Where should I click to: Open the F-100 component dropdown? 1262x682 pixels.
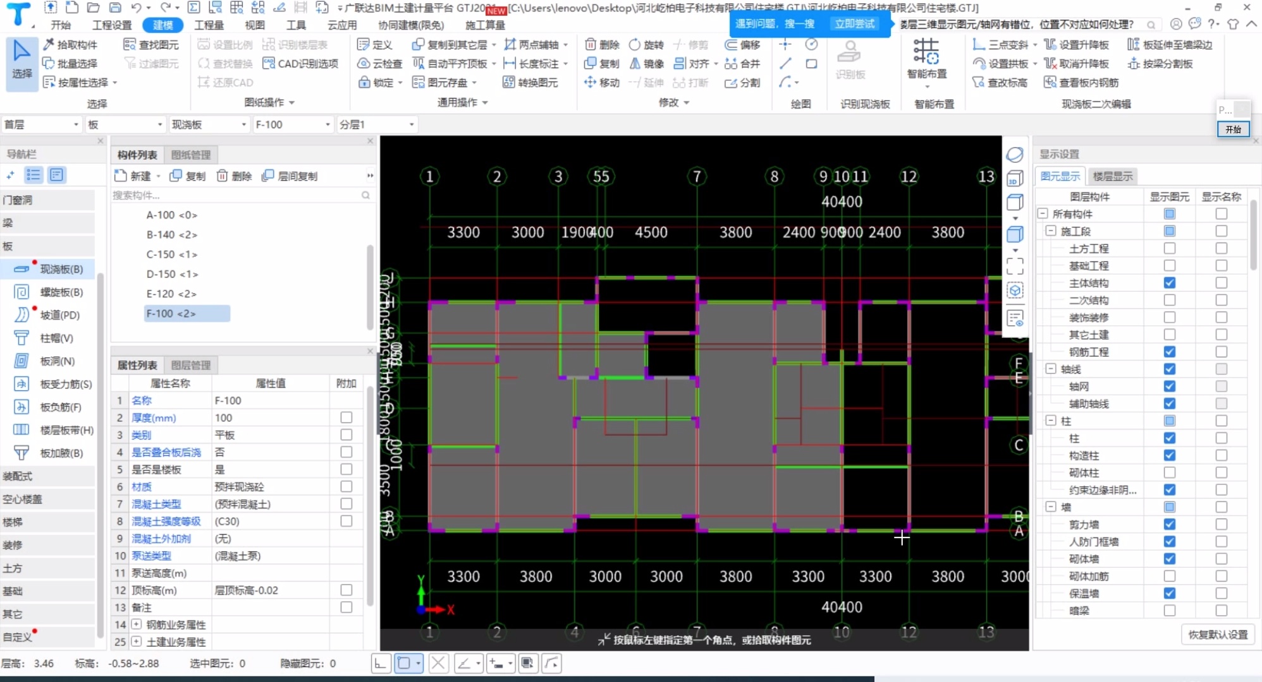(293, 124)
